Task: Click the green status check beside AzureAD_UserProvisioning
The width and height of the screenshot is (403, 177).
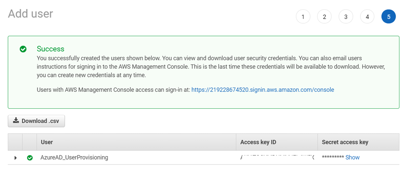Action: (x=30, y=157)
